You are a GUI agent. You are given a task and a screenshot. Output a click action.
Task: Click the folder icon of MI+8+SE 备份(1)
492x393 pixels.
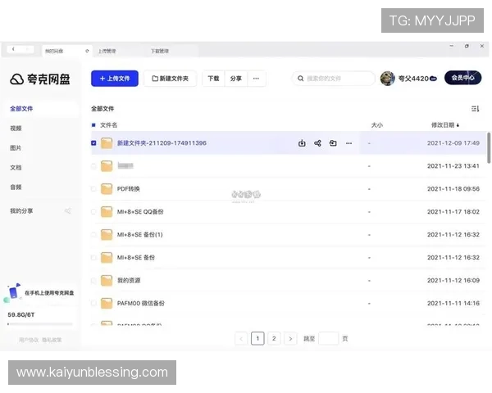[107, 234]
